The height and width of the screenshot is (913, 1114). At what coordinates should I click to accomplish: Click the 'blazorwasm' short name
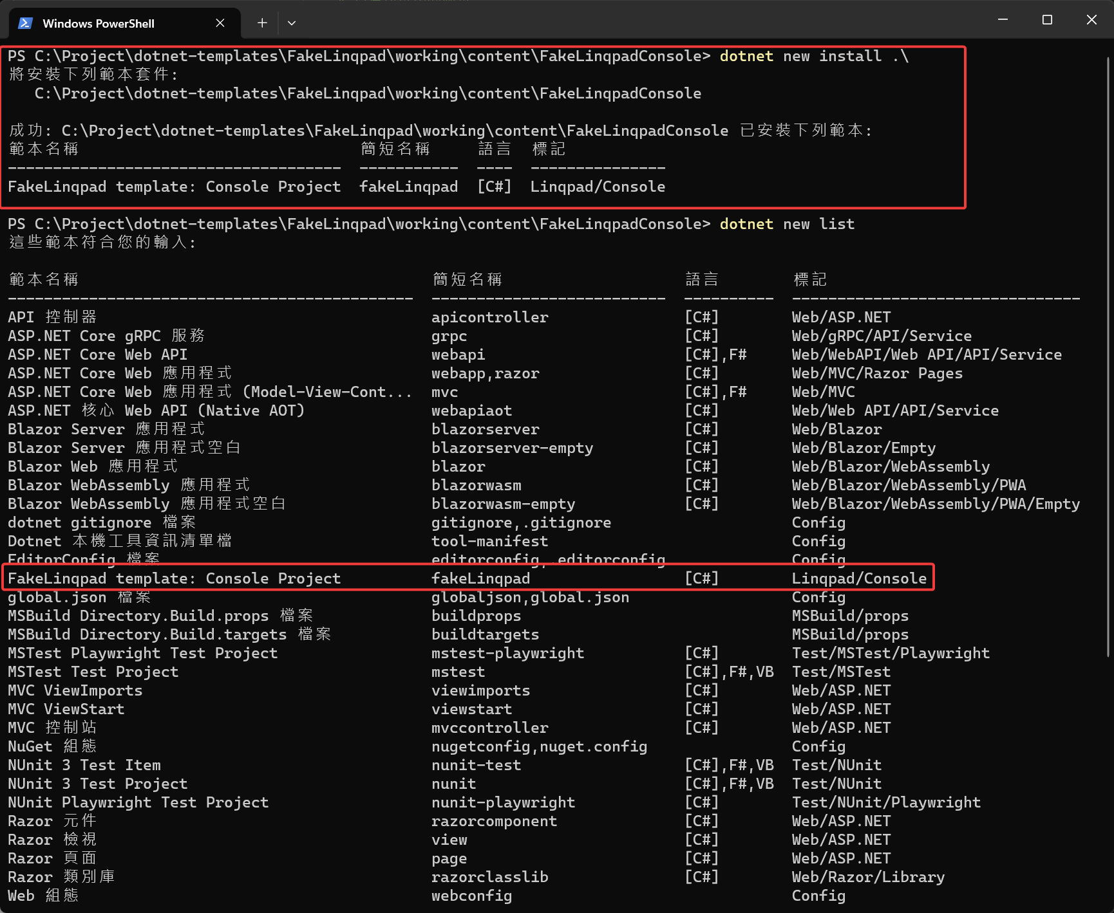(x=476, y=485)
